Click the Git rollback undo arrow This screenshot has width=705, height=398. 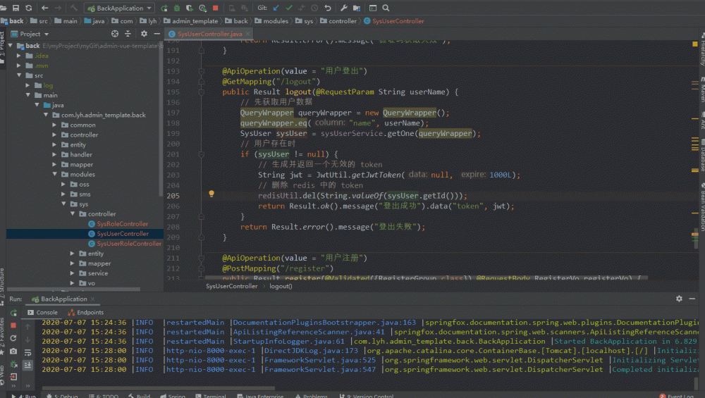tap(328, 8)
